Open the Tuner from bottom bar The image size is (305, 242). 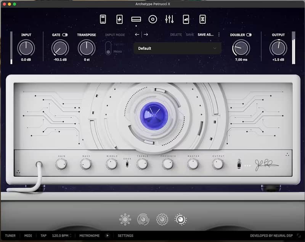pos(10,236)
